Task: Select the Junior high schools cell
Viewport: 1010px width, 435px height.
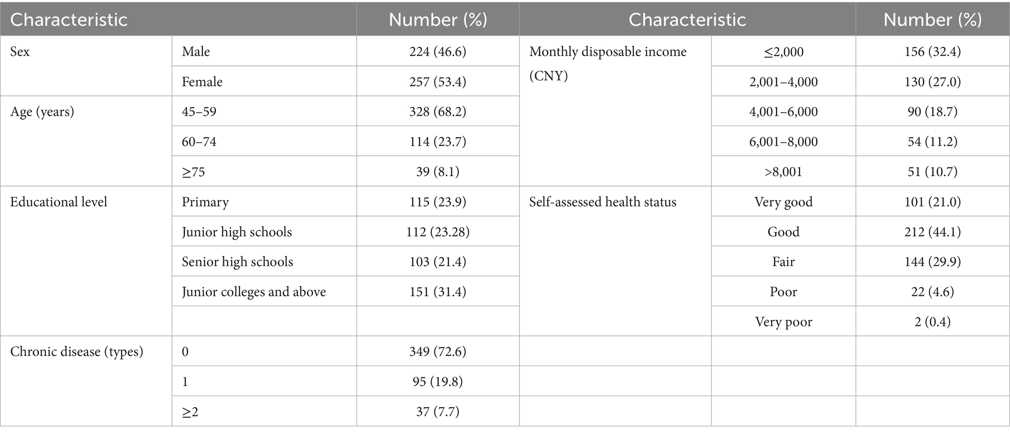Action: 236,232
